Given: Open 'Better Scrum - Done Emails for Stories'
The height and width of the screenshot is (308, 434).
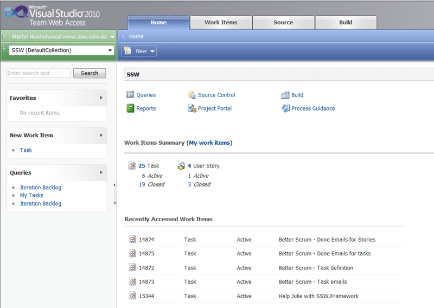Looking at the screenshot, I should pos(327,240).
